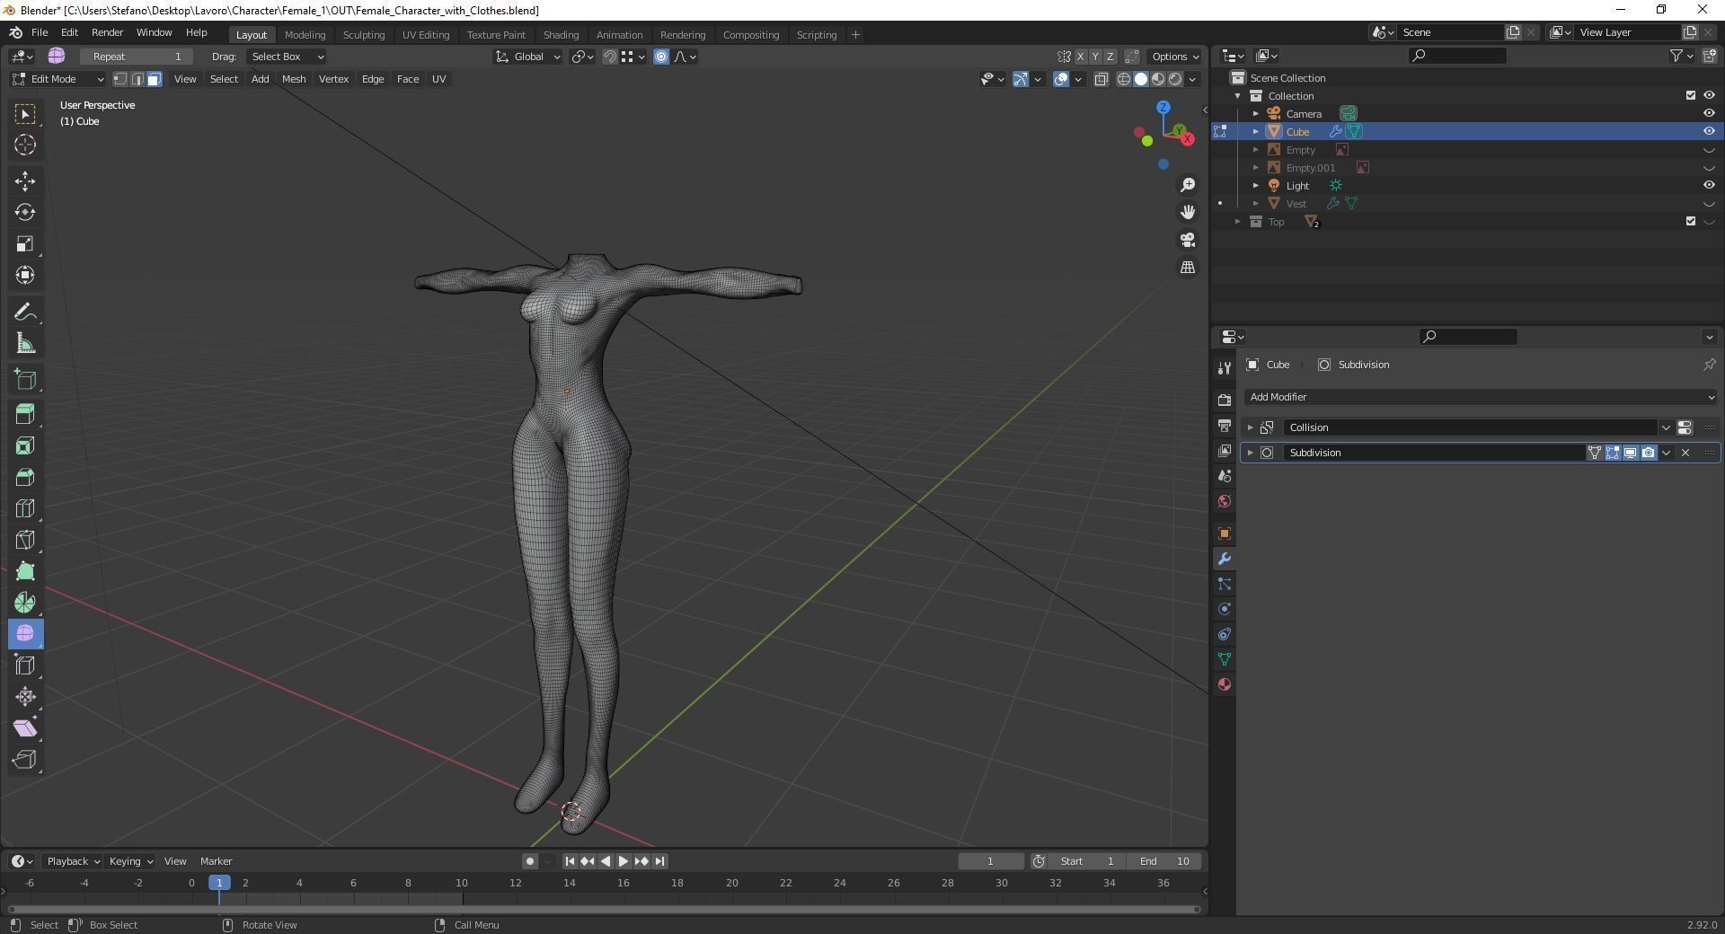Image resolution: width=1725 pixels, height=934 pixels.
Task: Open the Drag Select Box dropdown
Action: pyautogui.click(x=286, y=57)
